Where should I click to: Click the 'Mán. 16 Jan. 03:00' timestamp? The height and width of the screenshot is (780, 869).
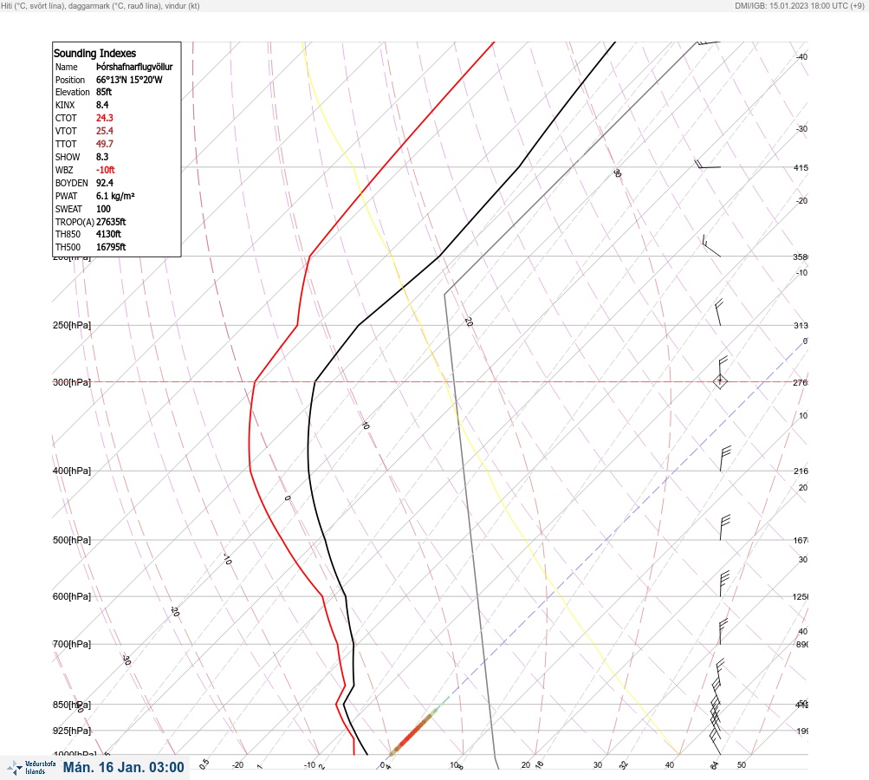tap(124, 767)
